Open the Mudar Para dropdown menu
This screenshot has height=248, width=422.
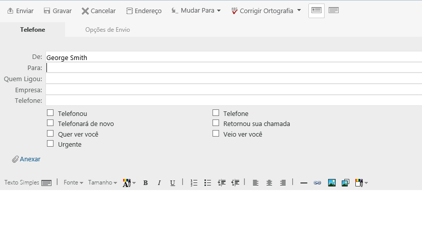[196, 11]
